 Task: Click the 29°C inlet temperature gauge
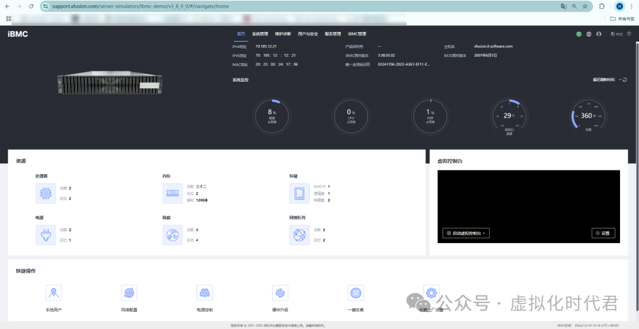[509, 116]
